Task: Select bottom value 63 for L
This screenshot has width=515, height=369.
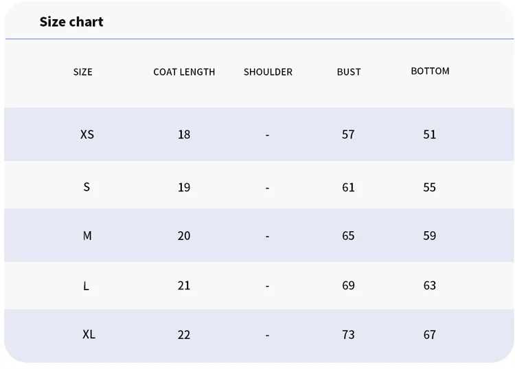Action: [430, 285]
